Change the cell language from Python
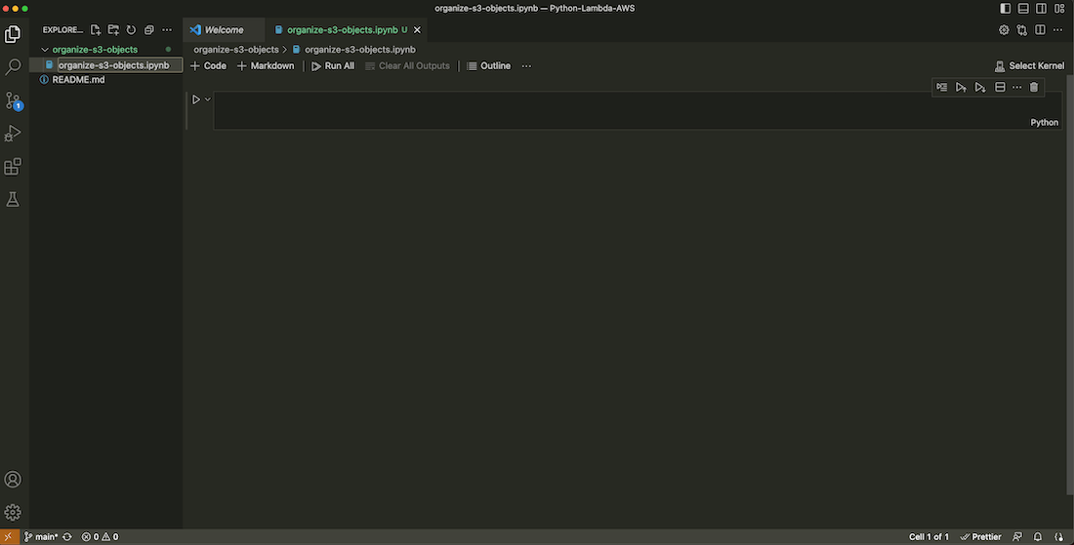1074x545 pixels. point(1044,123)
